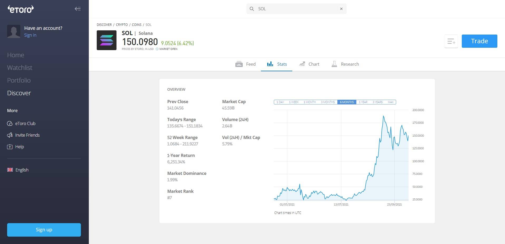Set chart range to 1 DAY
The height and width of the screenshot is (244, 505).
point(280,102)
